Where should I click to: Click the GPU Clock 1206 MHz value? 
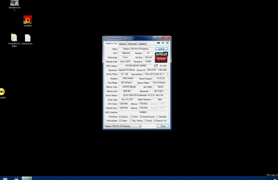[x=123, y=104]
